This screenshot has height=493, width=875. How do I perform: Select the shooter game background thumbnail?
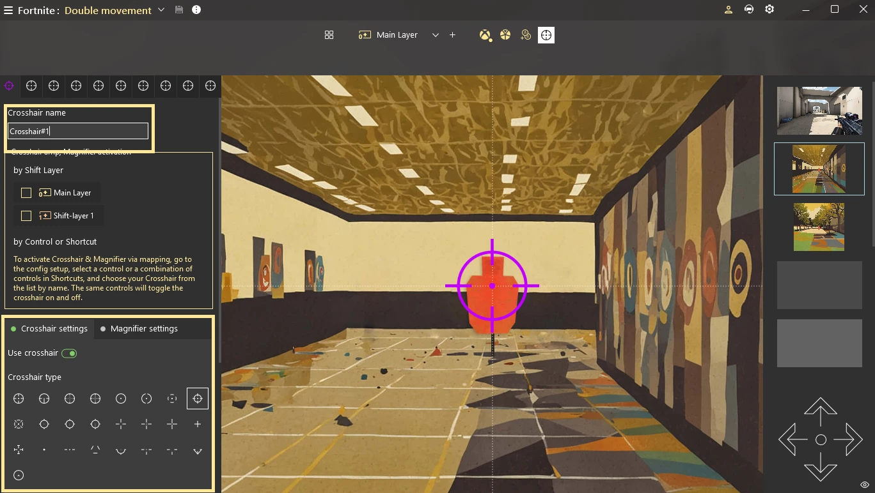pos(819,110)
